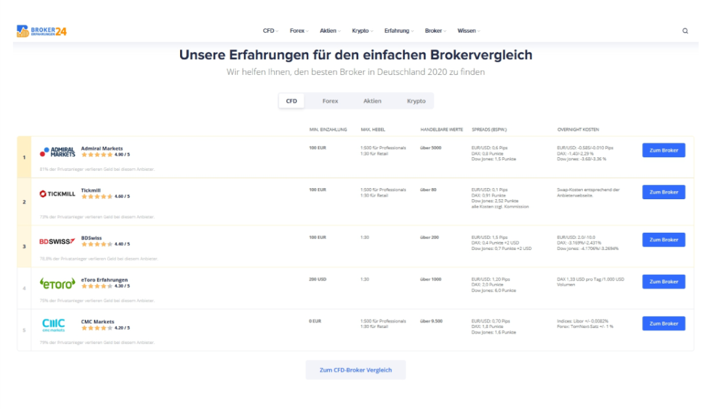Click 'über 9.500' tradable assets value
This screenshot has width=711, height=409.
point(431,321)
